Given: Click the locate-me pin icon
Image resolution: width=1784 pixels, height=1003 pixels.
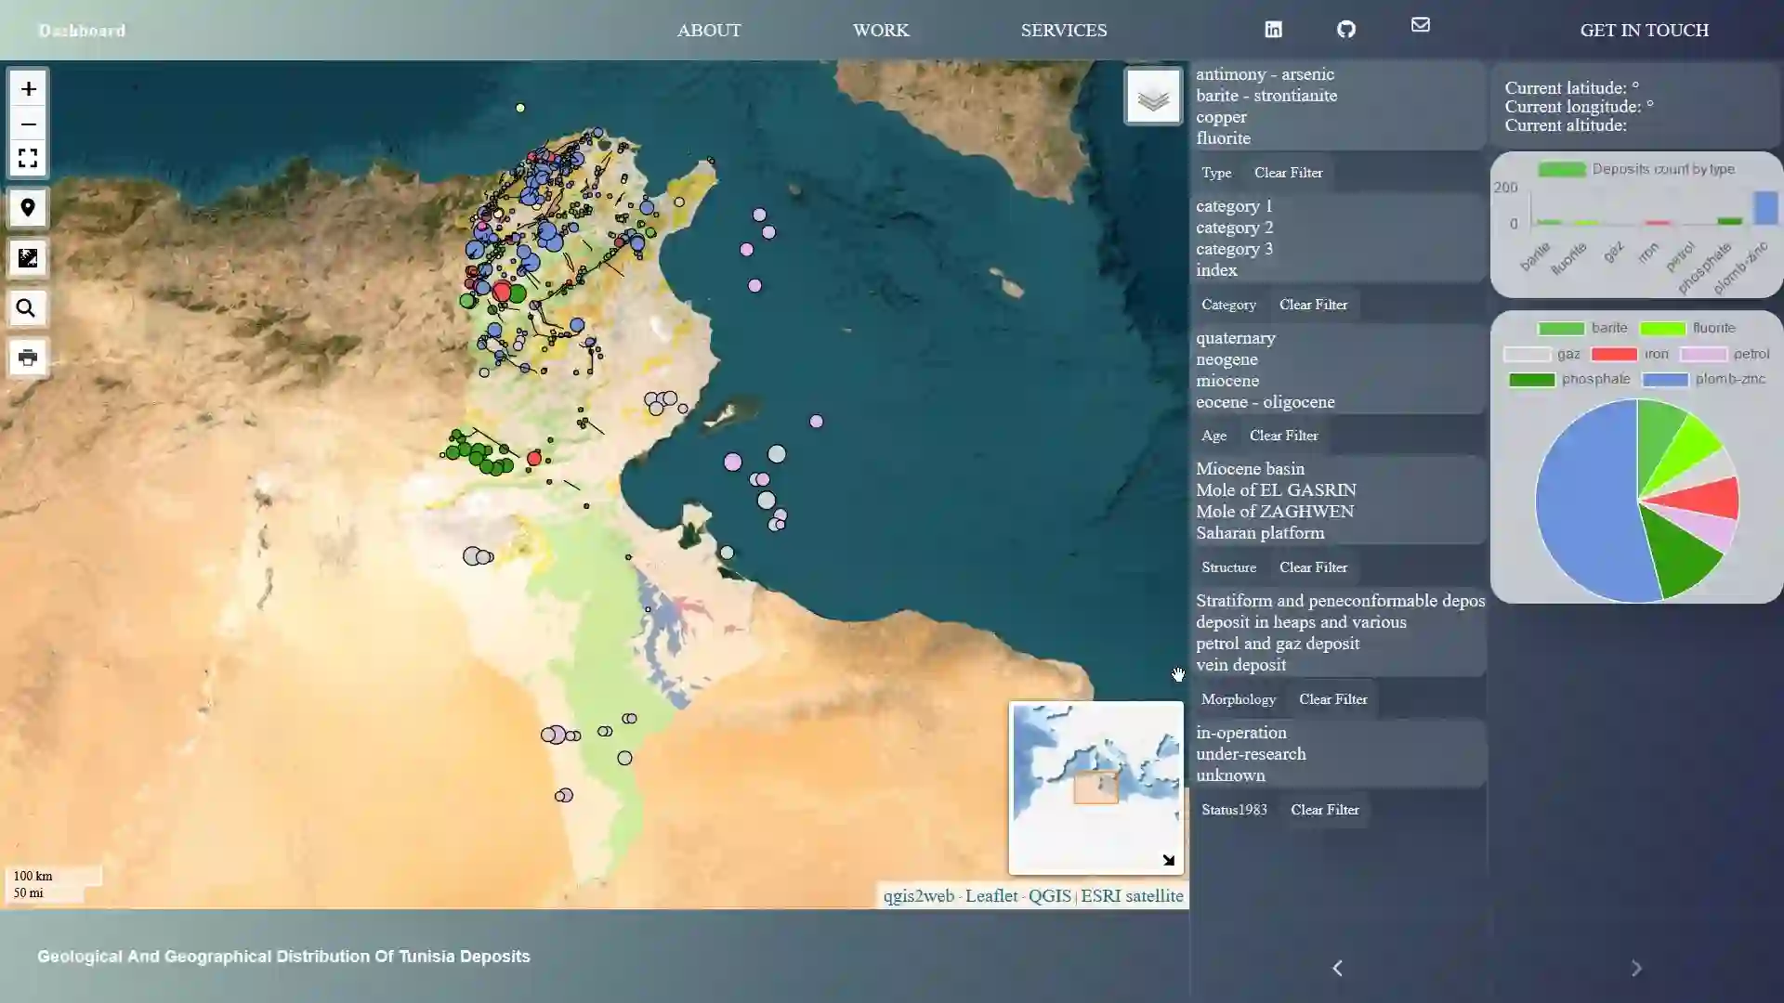Looking at the screenshot, I should click(x=28, y=208).
